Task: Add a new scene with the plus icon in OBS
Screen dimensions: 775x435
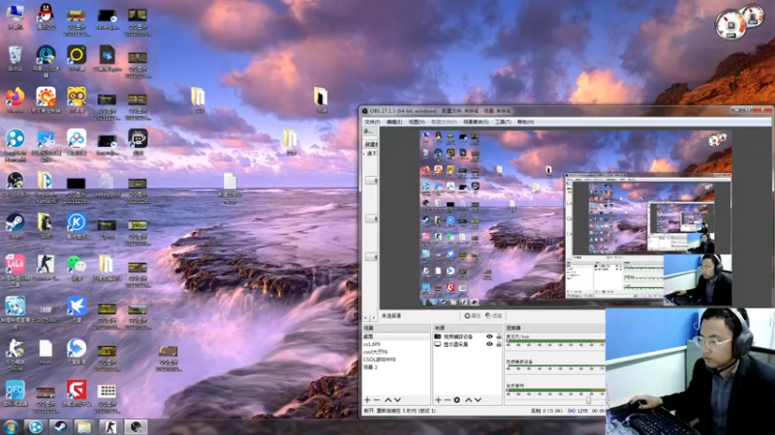Action: pos(367,400)
